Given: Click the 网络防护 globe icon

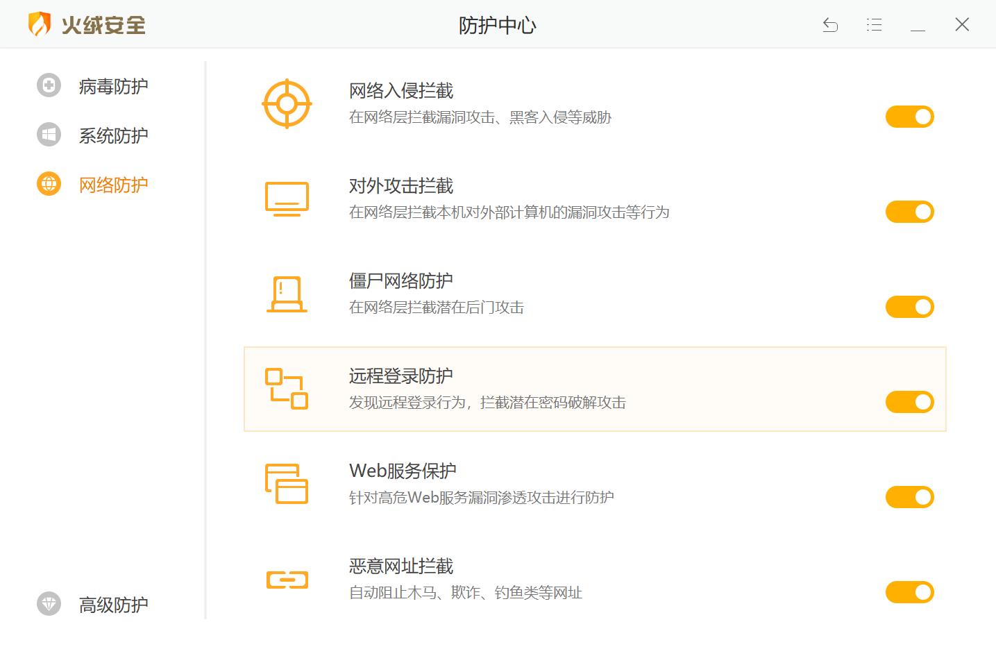Looking at the screenshot, I should pyautogui.click(x=48, y=184).
